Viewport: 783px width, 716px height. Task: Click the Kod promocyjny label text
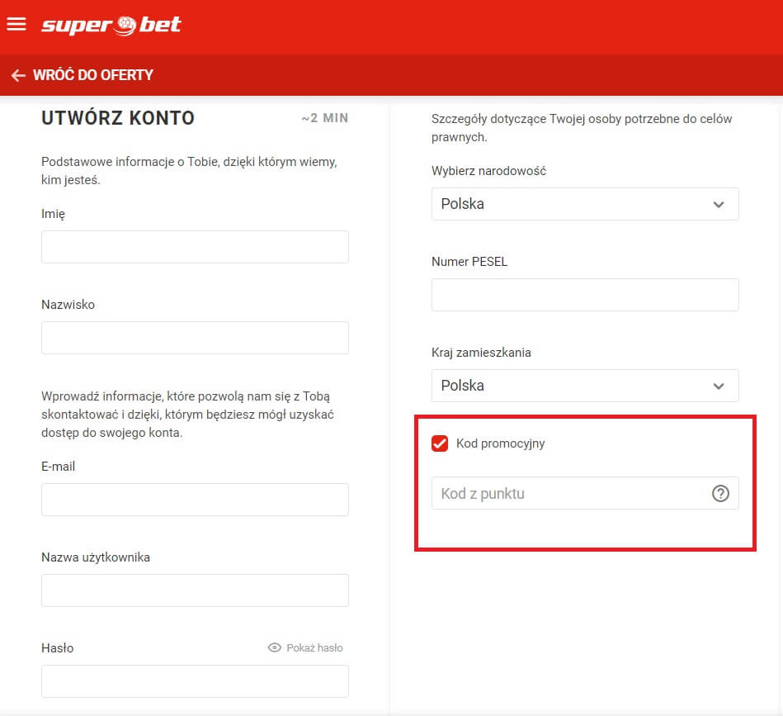coord(500,443)
